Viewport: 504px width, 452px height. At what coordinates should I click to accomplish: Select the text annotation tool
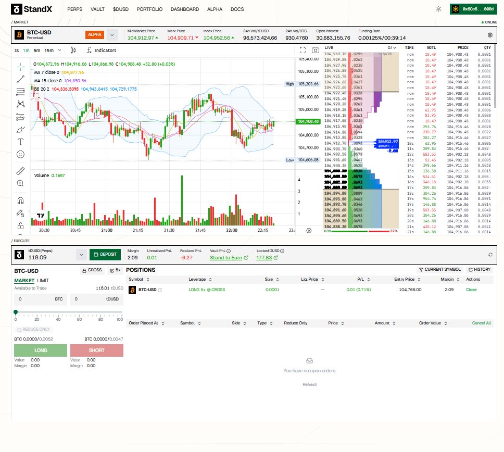[x=20, y=142]
